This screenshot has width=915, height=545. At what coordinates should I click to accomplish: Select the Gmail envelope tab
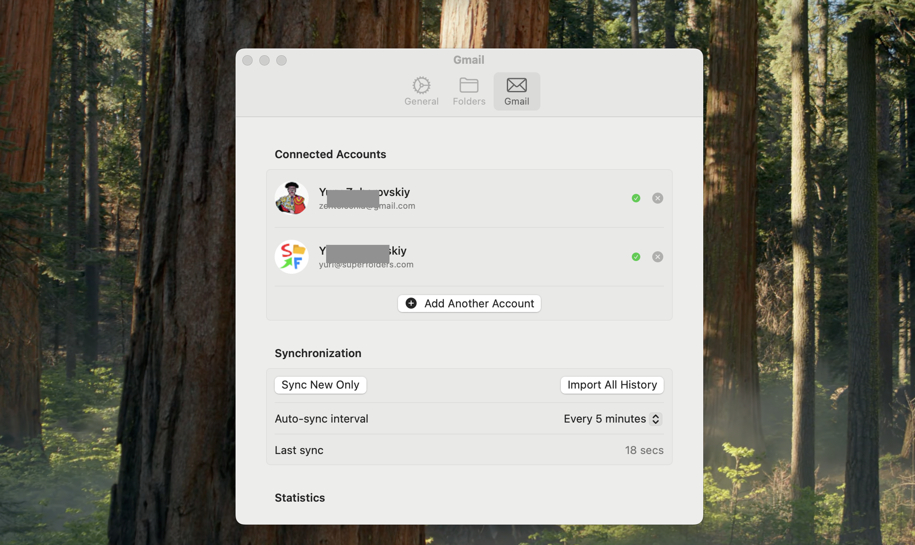[x=517, y=85]
